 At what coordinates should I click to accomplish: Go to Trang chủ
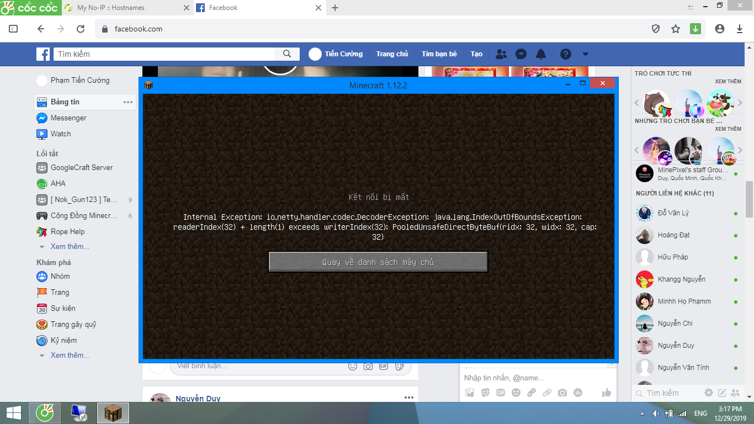click(392, 54)
